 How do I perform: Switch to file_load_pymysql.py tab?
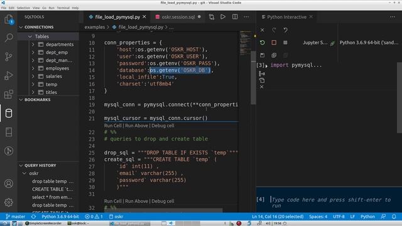117,17
